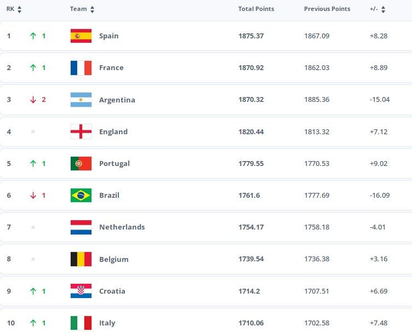Select the Total Points column header
412x332 pixels.
click(256, 9)
